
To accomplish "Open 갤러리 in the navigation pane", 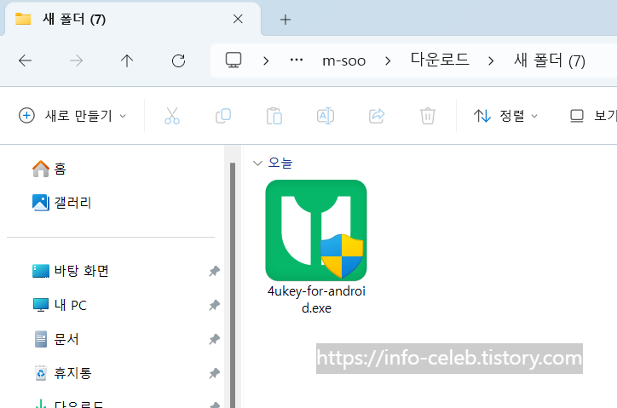I will pos(61,203).
